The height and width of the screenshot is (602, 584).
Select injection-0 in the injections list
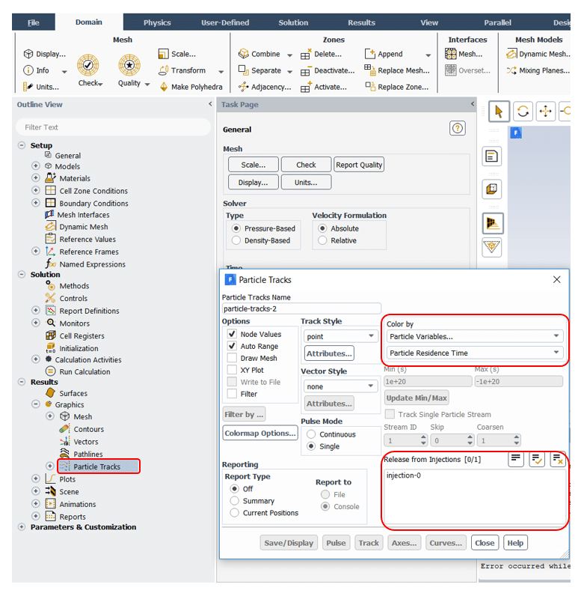[x=404, y=475]
